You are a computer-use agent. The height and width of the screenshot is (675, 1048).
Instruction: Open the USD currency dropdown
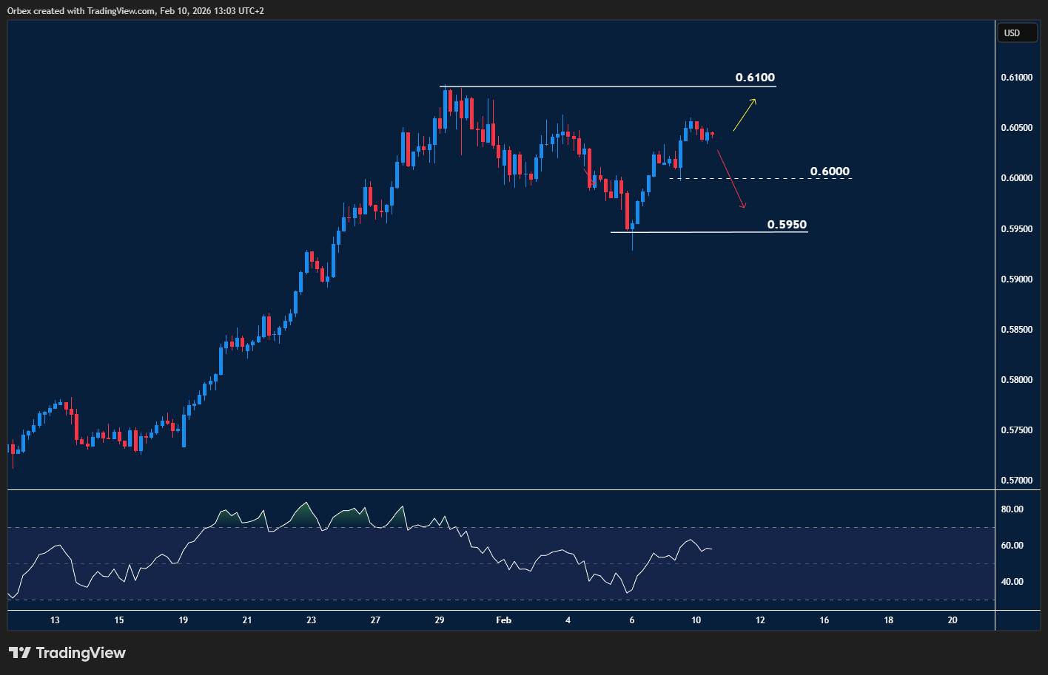point(1017,33)
